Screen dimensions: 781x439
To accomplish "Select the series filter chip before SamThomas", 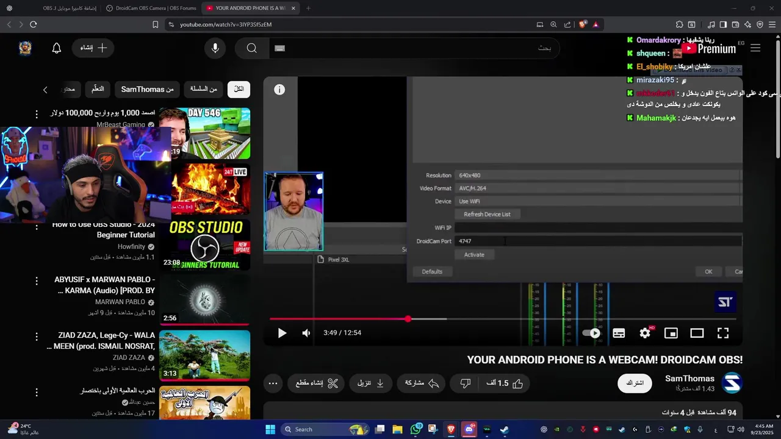I will click(203, 89).
